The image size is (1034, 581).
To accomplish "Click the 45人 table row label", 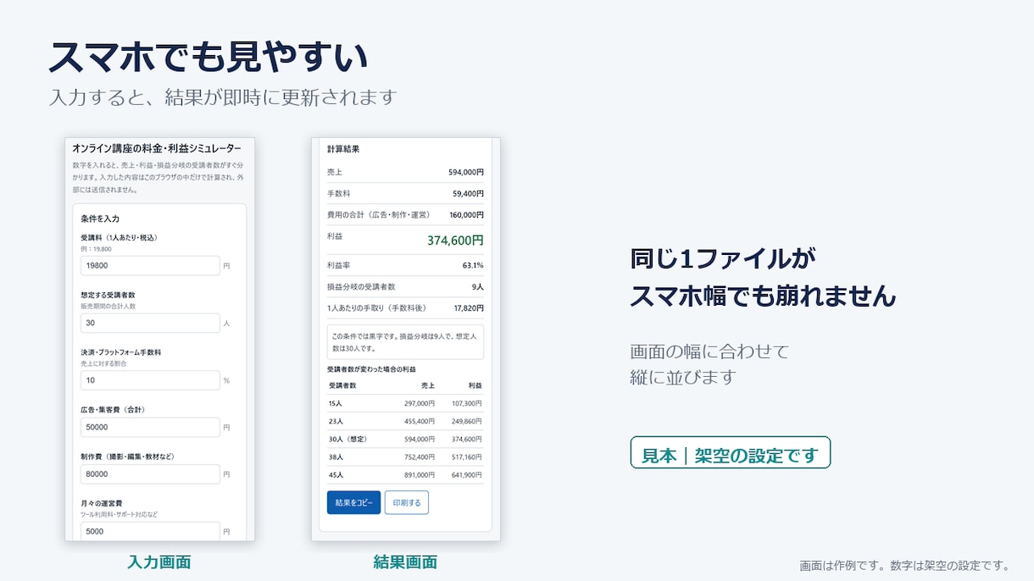I will (x=335, y=474).
